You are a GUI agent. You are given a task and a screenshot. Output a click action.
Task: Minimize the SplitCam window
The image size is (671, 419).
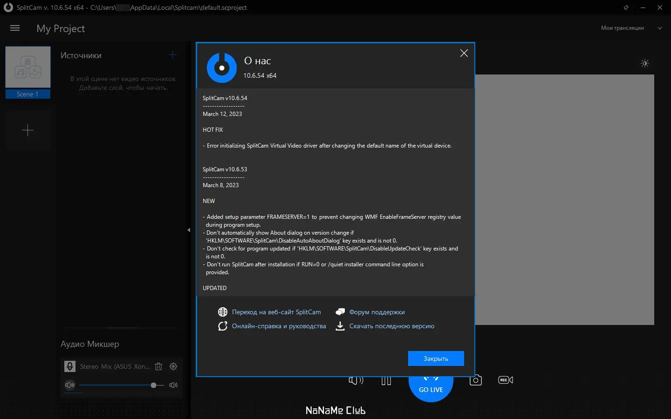click(x=643, y=7)
